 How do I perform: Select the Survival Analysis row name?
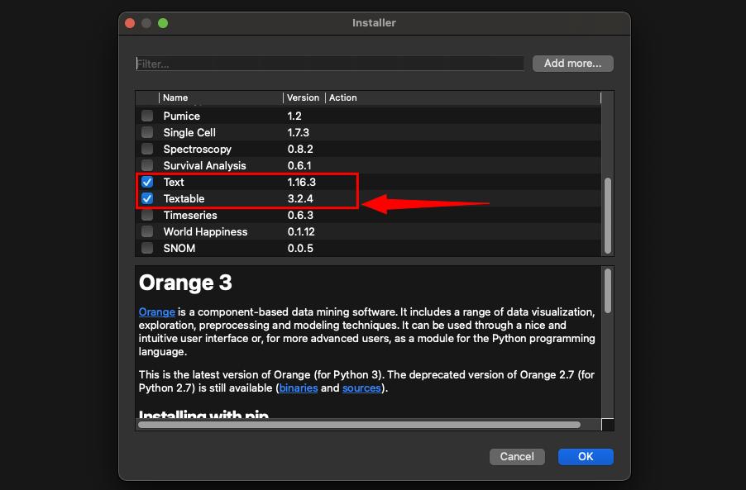(x=204, y=165)
